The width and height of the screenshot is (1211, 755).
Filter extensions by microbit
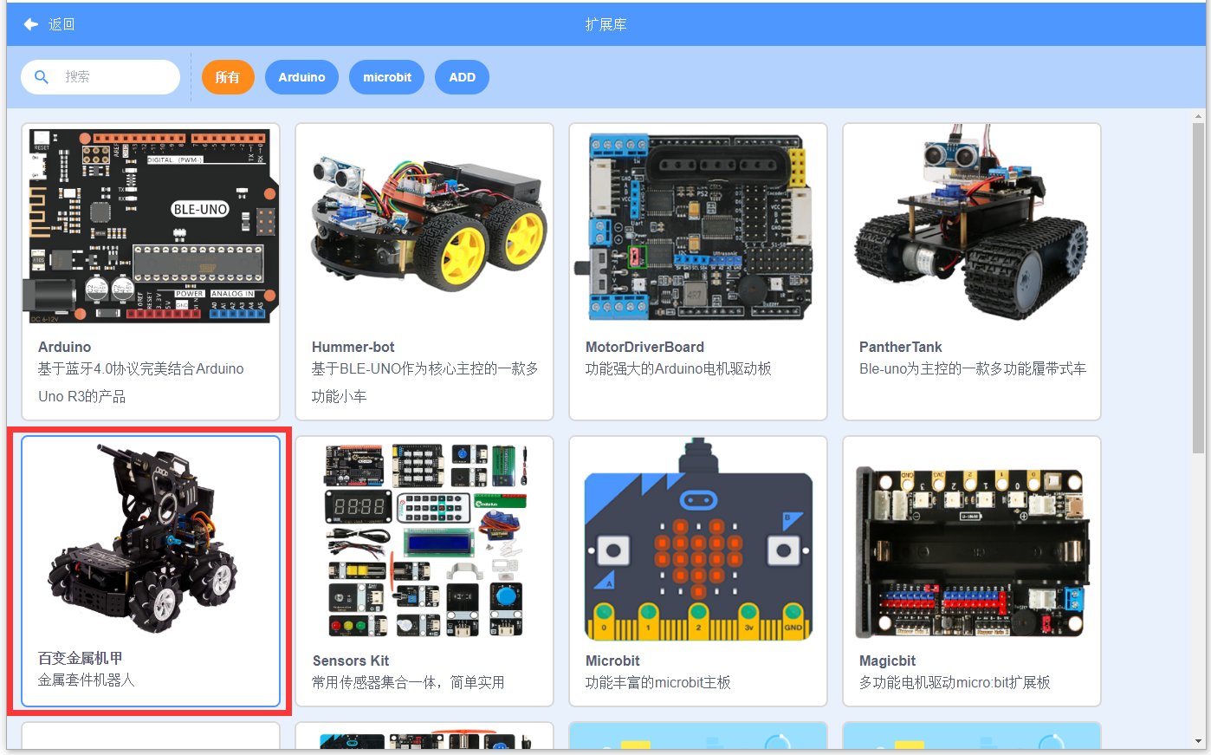(387, 77)
